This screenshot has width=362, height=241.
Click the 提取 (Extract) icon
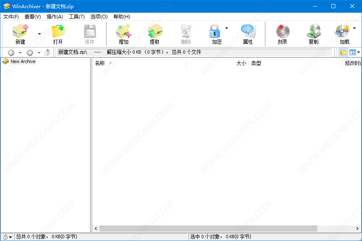pos(155,31)
